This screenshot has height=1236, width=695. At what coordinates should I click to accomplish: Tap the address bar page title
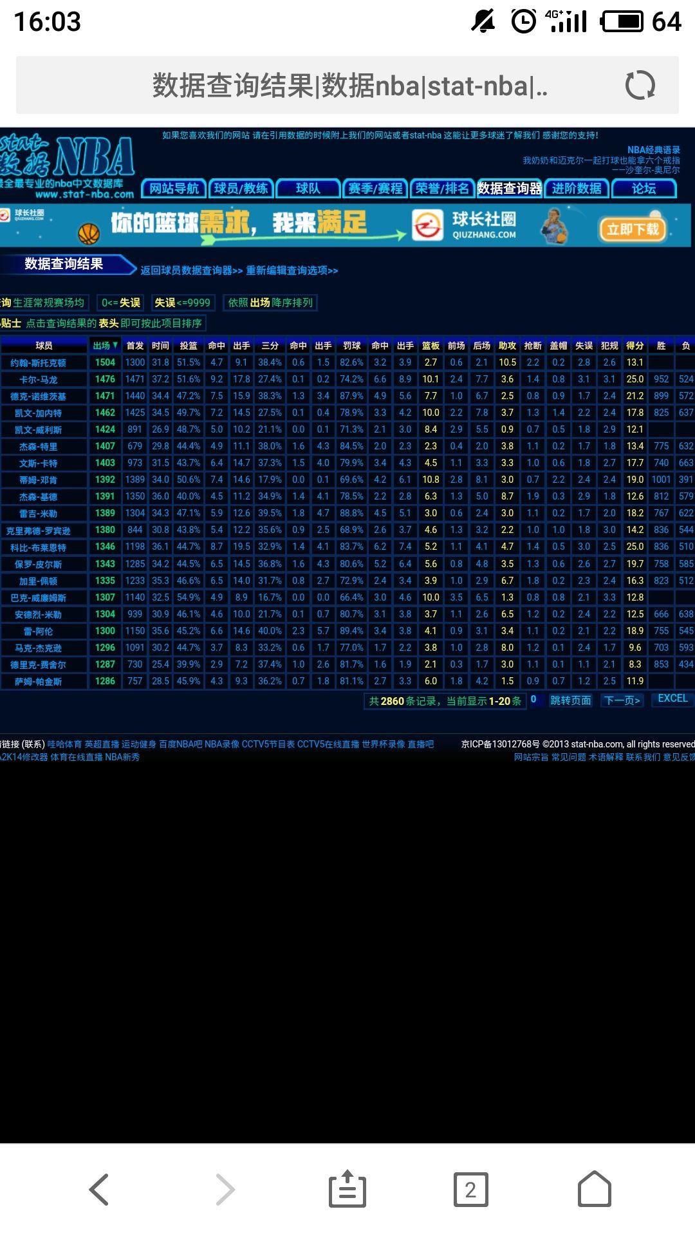[349, 85]
